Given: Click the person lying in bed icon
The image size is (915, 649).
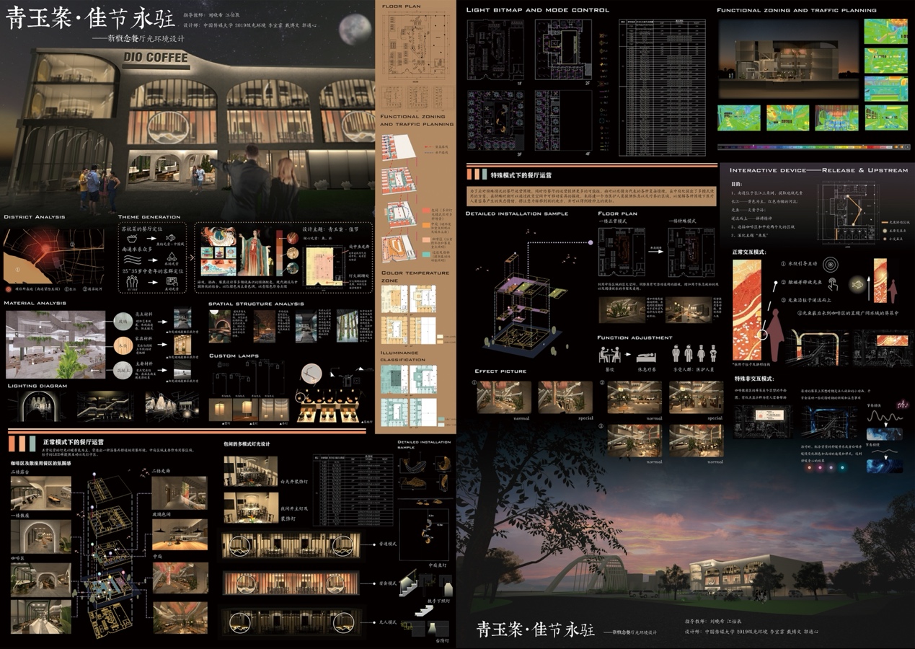Looking at the screenshot, I should (646, 356).
